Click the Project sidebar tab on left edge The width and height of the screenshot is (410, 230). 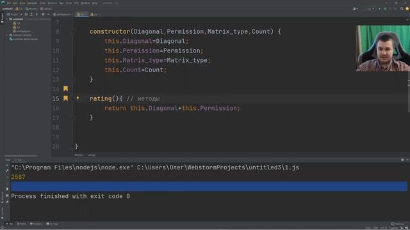coord(3,18)
